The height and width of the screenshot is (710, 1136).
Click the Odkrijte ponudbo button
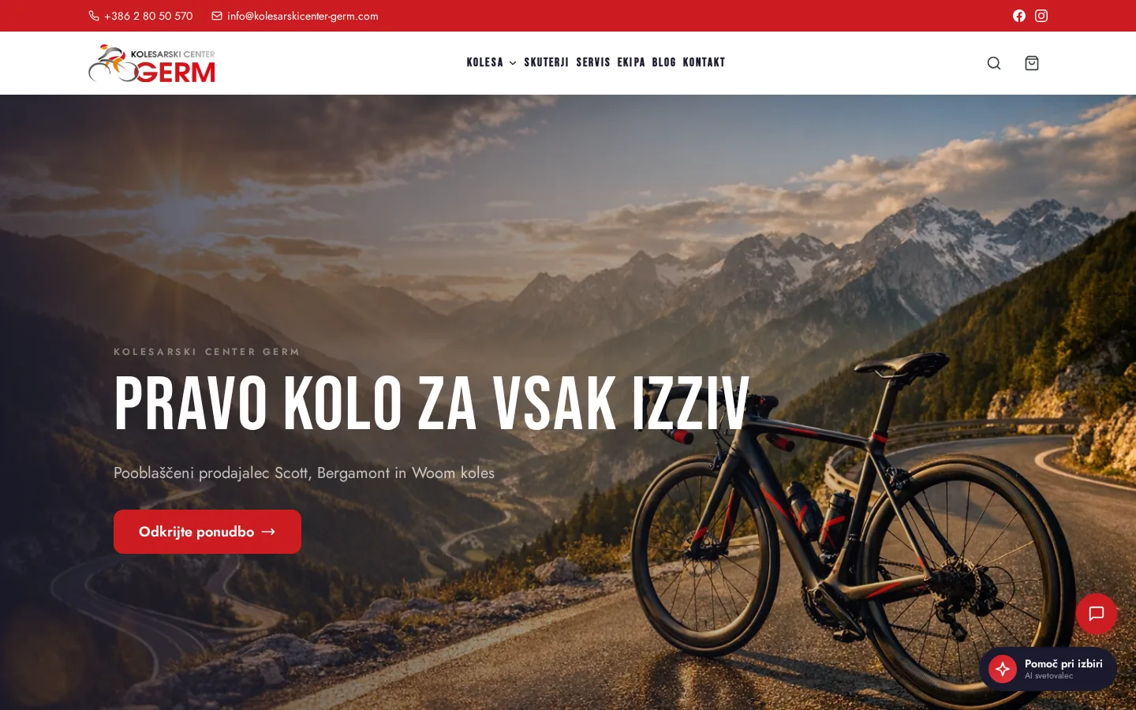click(207, 532)
